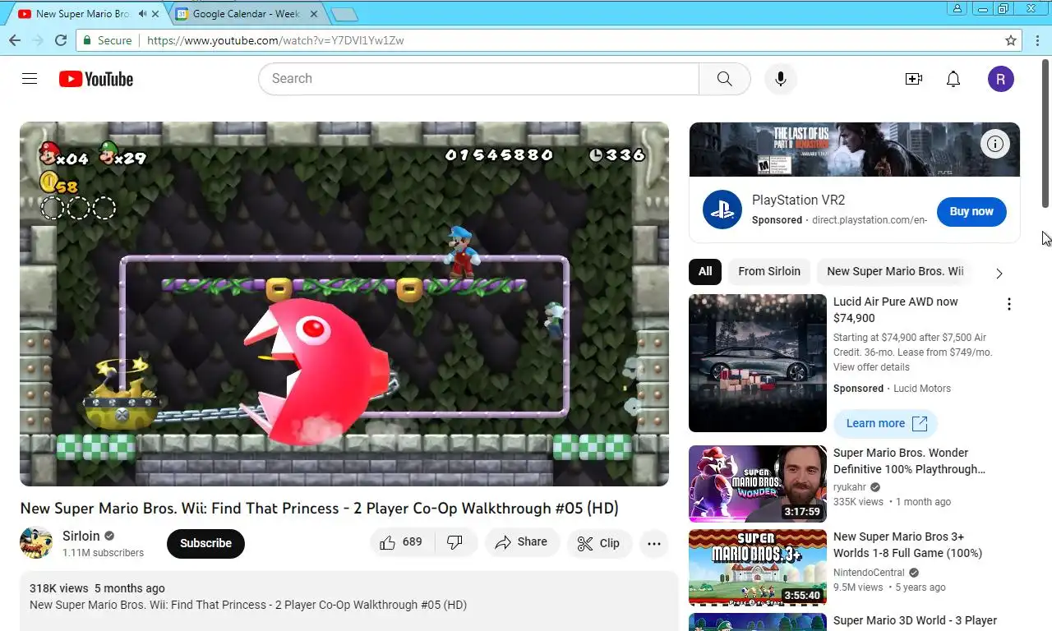This screenshot has height=631, width=1052.
Task: Open the Lucid Air car ad thumbnail
Action: 758,363
